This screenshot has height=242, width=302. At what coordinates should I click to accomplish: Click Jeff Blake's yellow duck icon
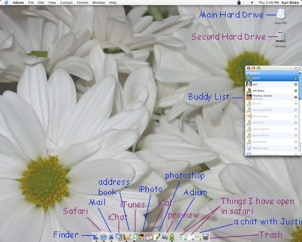pyautogui.click(x=249, y=91)
